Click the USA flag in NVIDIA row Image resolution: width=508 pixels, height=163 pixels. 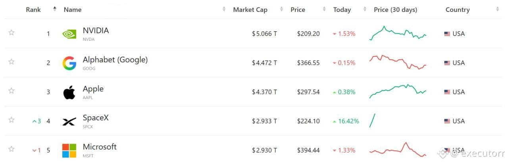click(447, 34)
